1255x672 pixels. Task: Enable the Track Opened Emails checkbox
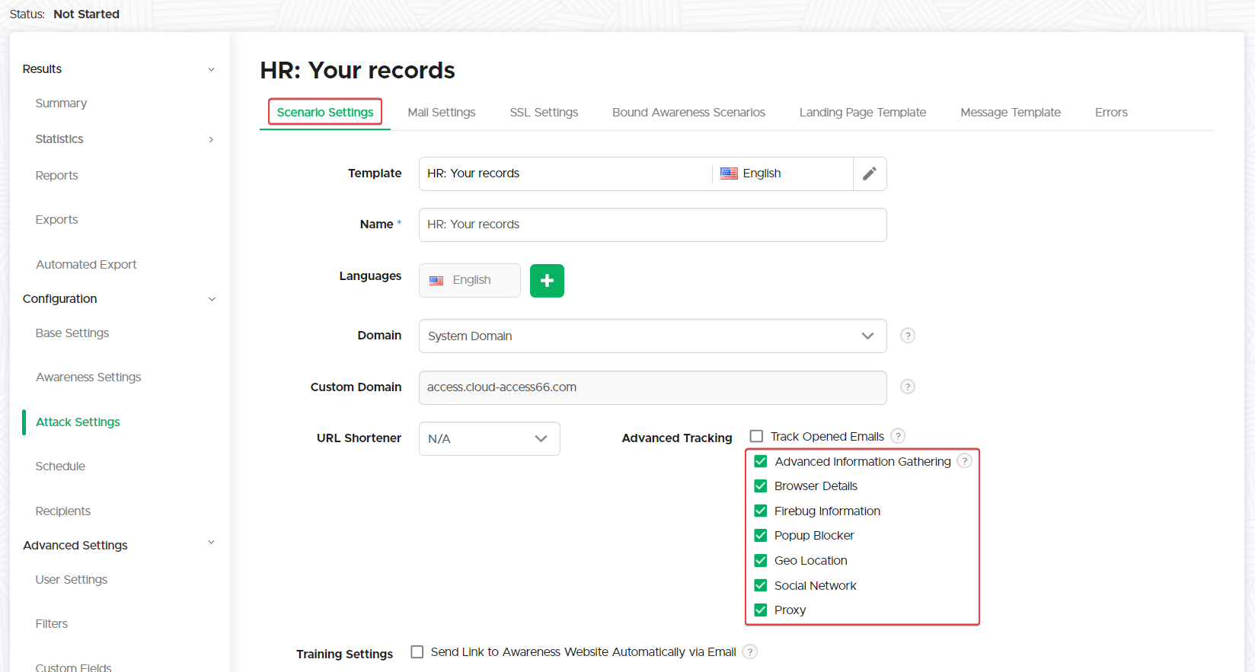pyautogui.click(x=756, y=436)
